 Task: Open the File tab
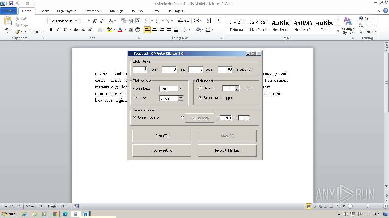9,11
